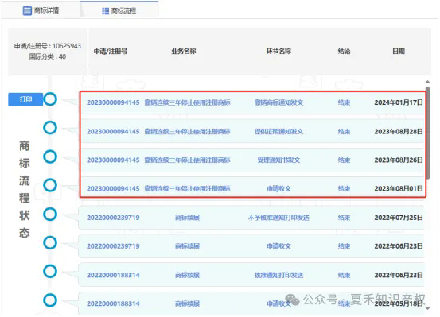Click 结束 in the 核准通知打印发送 row

click(344, 275)
